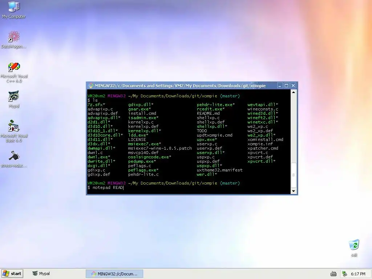372x279 pixels.
Task: Click on README.md in the terminal listing
Action: 208,113
